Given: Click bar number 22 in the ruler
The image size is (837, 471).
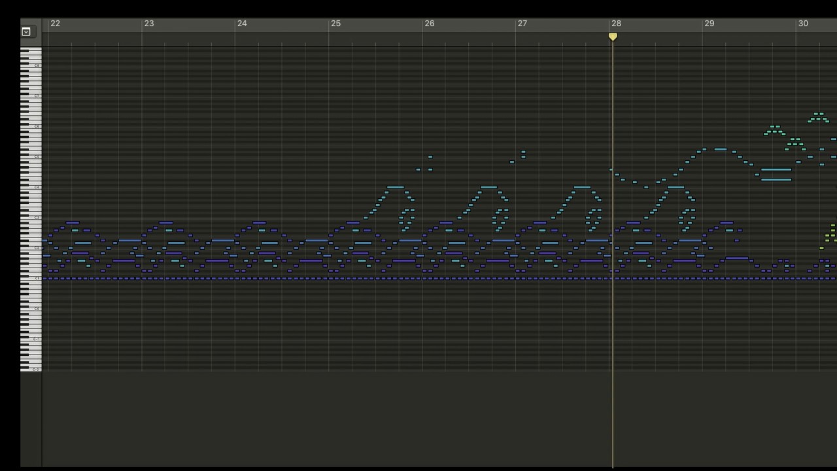Looking at the screenshot, I should click(x=56, y=24).
